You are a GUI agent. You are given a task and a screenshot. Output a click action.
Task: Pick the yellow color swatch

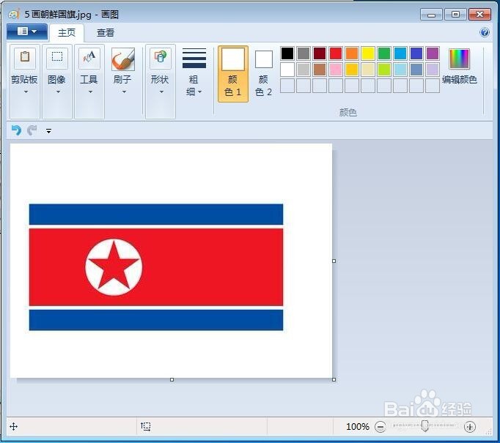[368, 53]
